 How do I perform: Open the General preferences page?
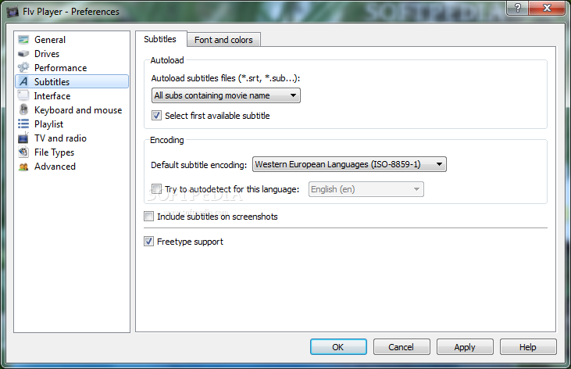[50, 40]
